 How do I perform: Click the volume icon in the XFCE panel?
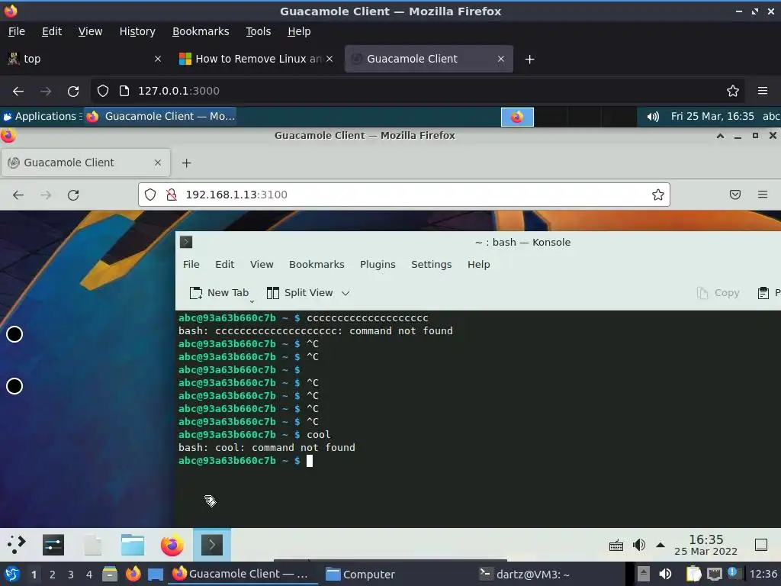tap(653, 117)
